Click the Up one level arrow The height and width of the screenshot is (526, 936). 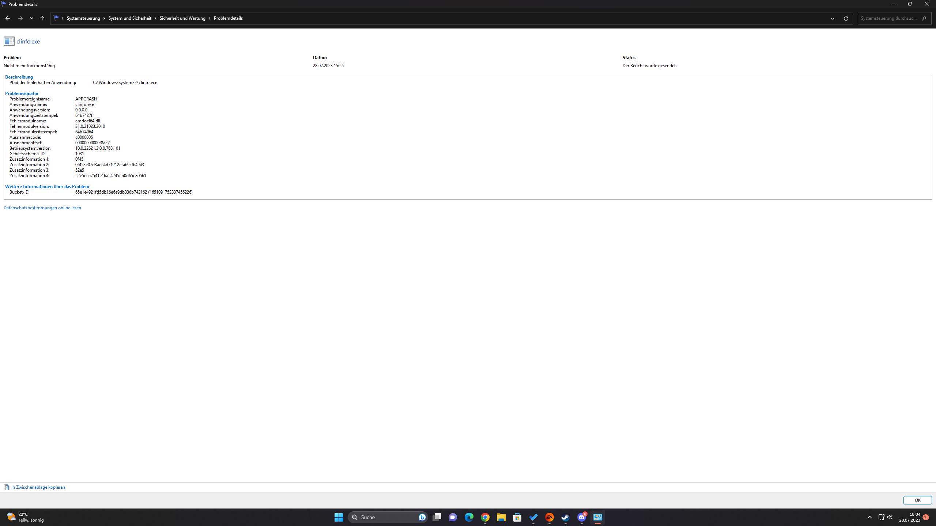point(42,18)
